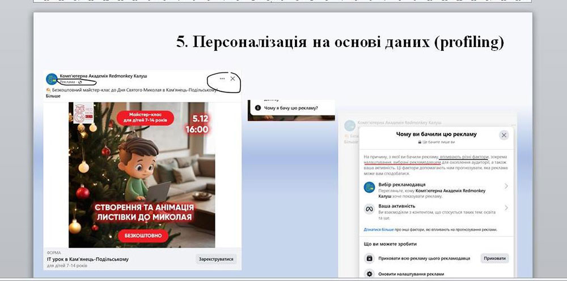Viewport: 567px width, 281px height.
Task: Click the Redmonkey page avatar on the ad post
Action: (x=51, y=78)
